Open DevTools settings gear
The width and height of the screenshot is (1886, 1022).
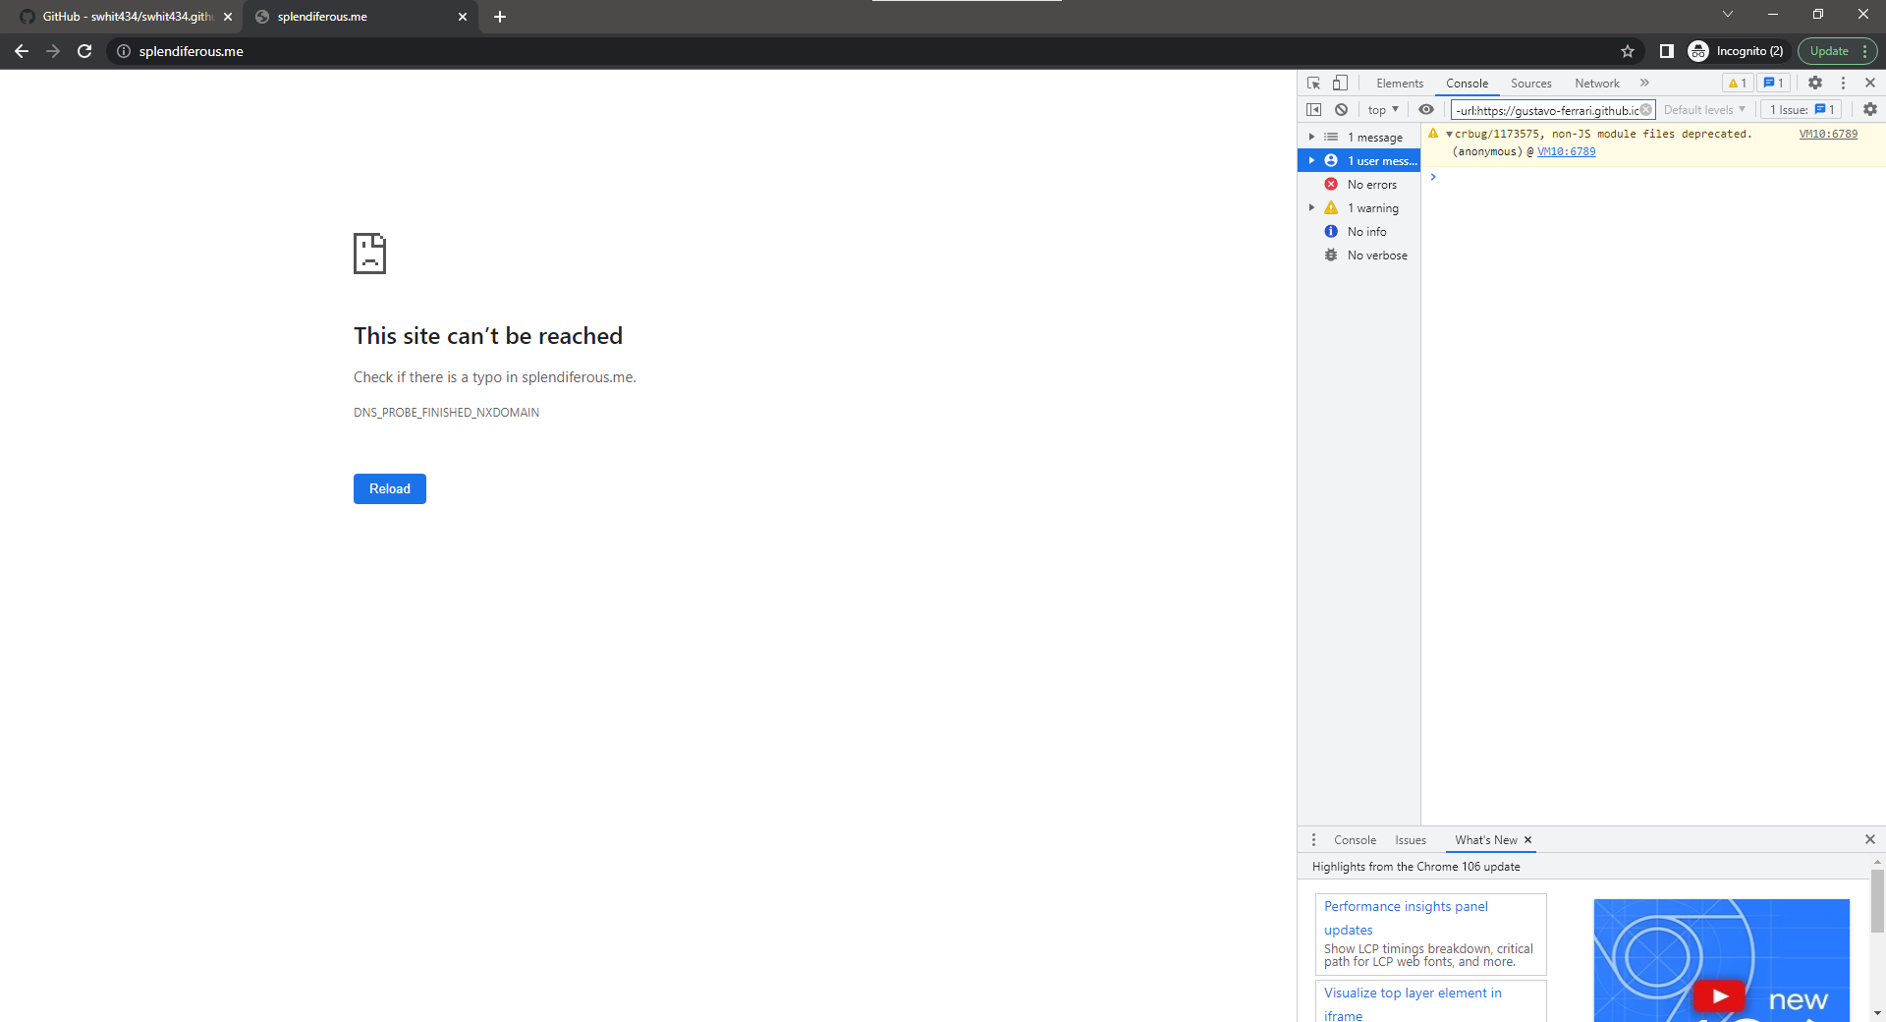pyautogui.click(x=1815, y=84)
